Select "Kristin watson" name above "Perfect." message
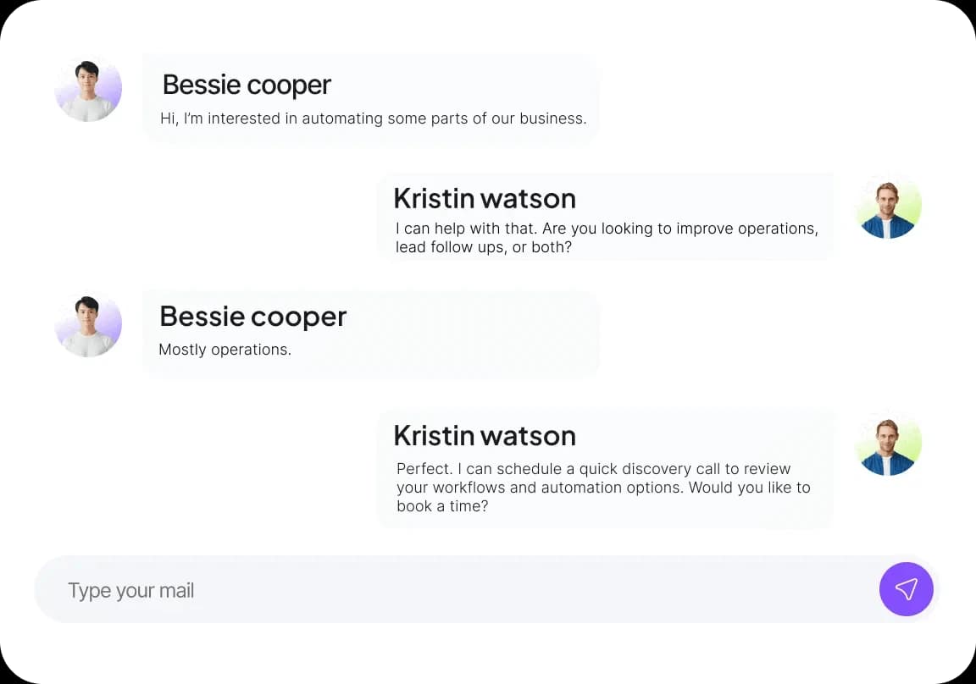 coord(485,435)
